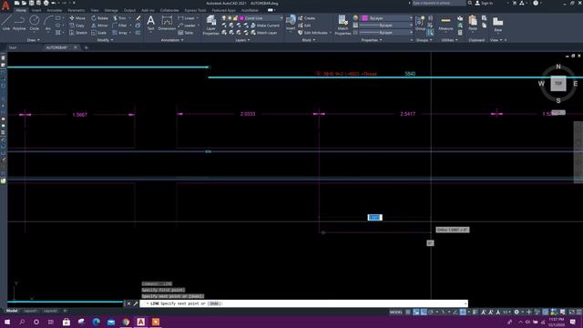Open the Insert ribbon tab

(36, 10)
